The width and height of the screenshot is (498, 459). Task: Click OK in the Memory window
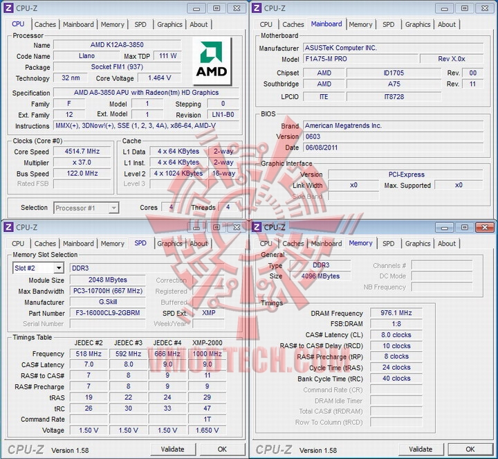click(x=470, y=449)
